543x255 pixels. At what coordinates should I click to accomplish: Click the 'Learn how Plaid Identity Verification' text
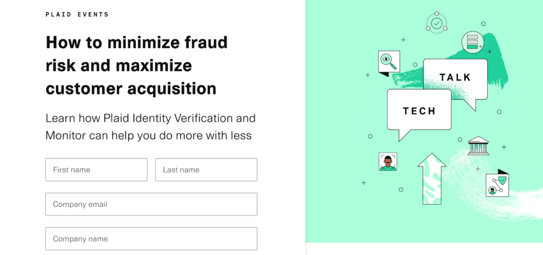click(151, 117)
